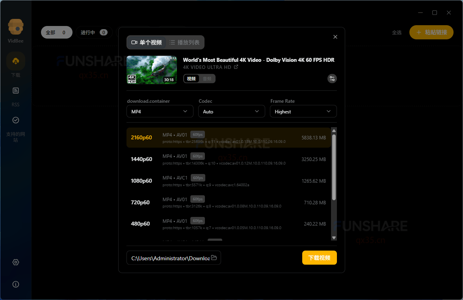The width and height of the screenshot is (463, 300).
Task: Expand the MP4 container dropdown
Action: 160,111
